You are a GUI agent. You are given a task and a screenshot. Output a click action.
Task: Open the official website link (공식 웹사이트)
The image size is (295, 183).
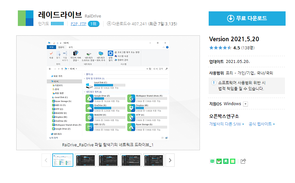click(262, 124)
